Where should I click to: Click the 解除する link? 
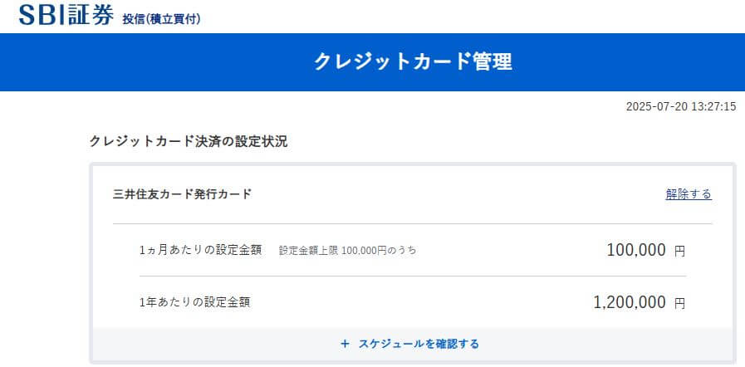tap(689, 194)
